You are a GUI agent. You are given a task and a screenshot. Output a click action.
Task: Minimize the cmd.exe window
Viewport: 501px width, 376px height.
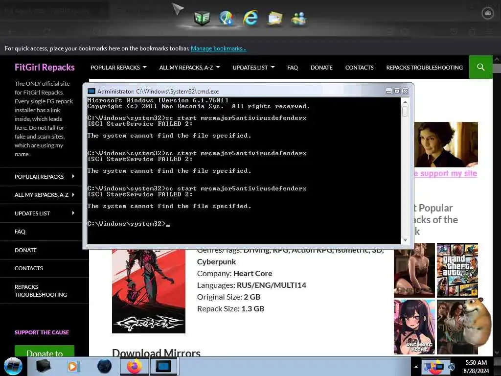[x=388, y=92]
